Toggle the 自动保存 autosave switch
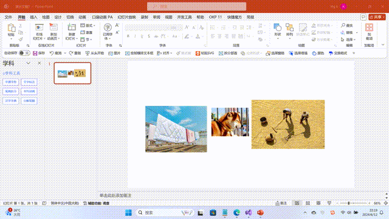The image size is (389, 219). click(x=24, y=53)
